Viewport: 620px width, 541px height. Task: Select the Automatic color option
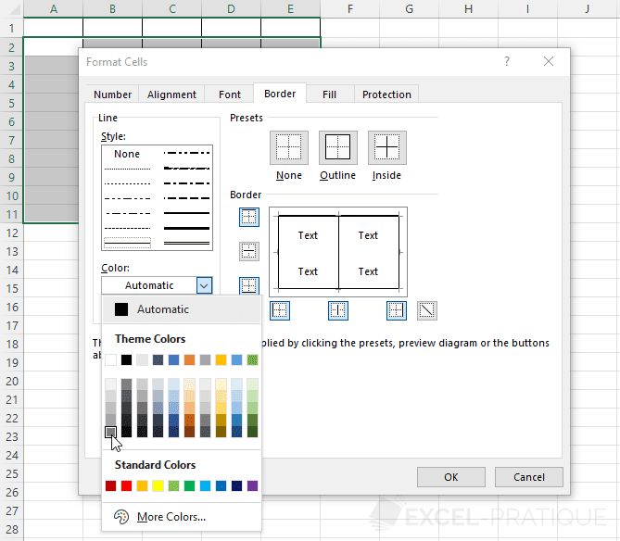[182, 309]
